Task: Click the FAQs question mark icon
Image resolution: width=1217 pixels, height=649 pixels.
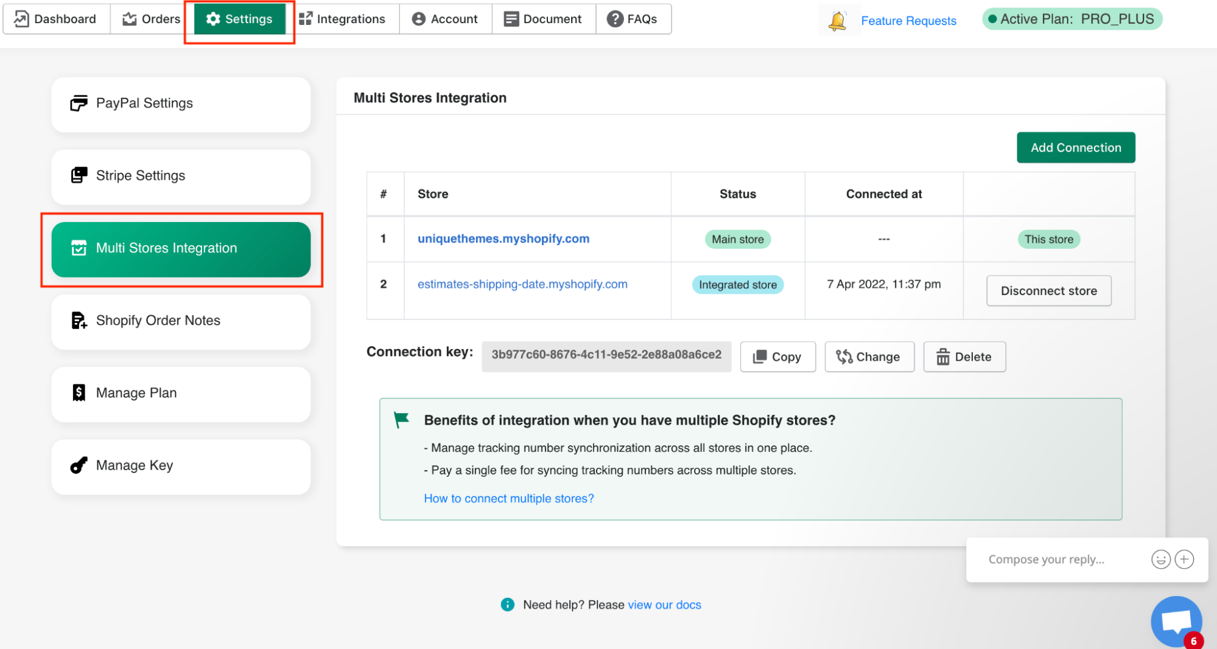Action: coord(614,18)
